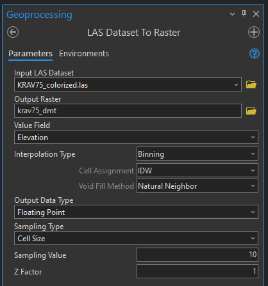Screen dimensions: 268x286
Task: Click the Z Factor label
Action: coord(28,272)
